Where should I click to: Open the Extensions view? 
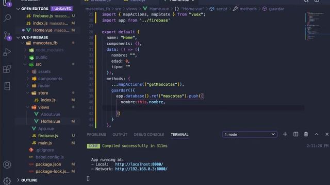(7, 69)
